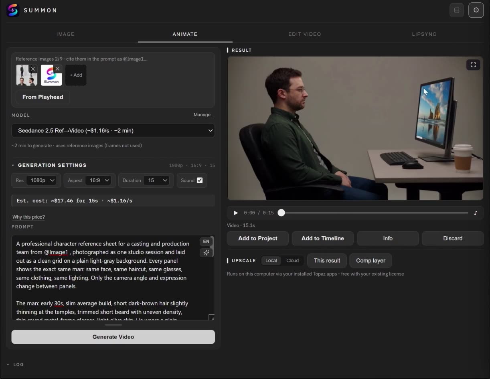
Task: Select Local upscale mode
Action: pyautogui.click(x=271, y=261)
